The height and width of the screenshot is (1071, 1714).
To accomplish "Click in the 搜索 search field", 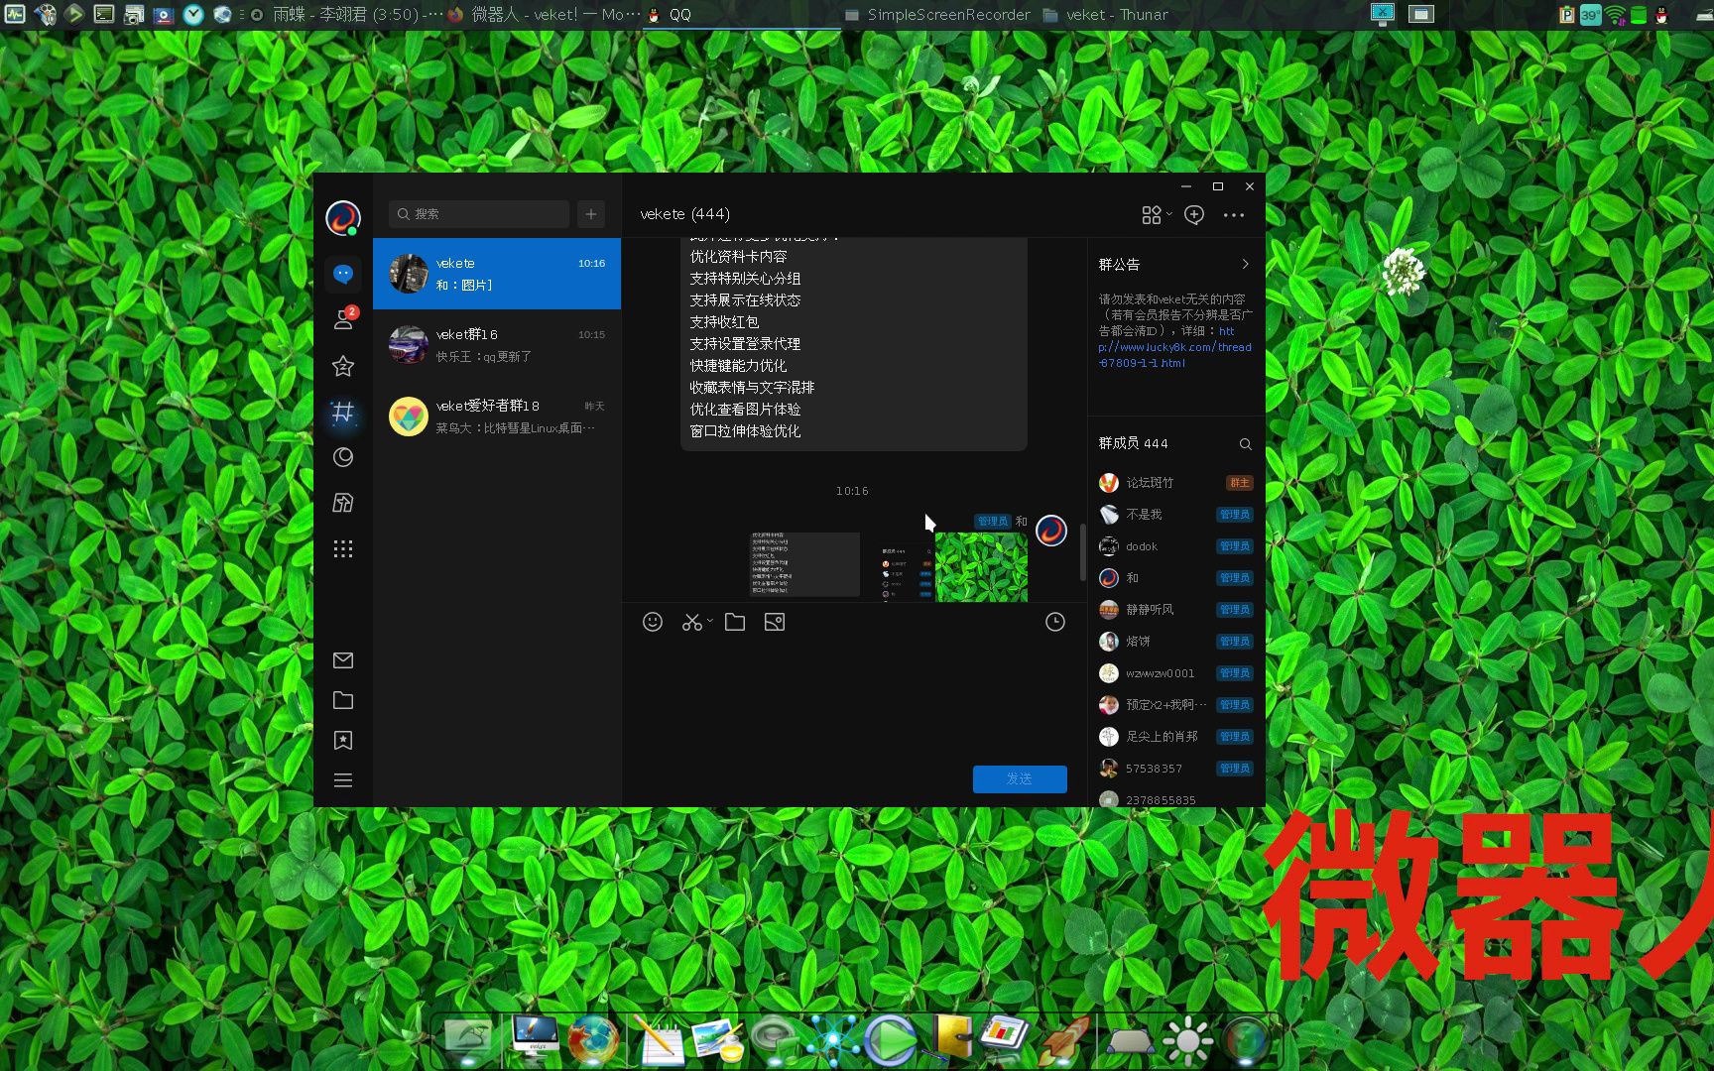I will pyautogui.click(x=479, y=214).
